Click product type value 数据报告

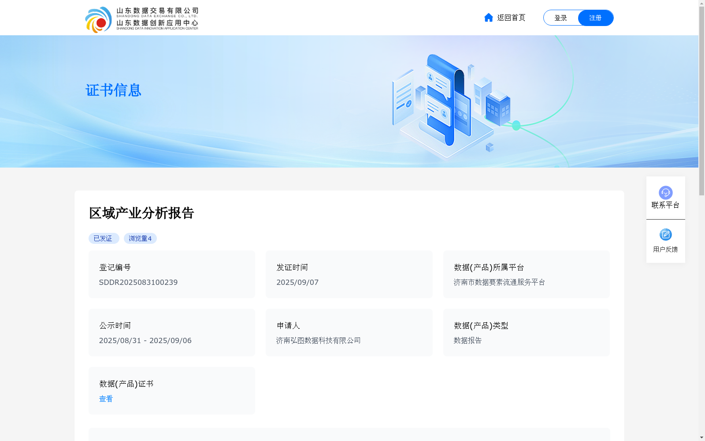tap(468, 340)
